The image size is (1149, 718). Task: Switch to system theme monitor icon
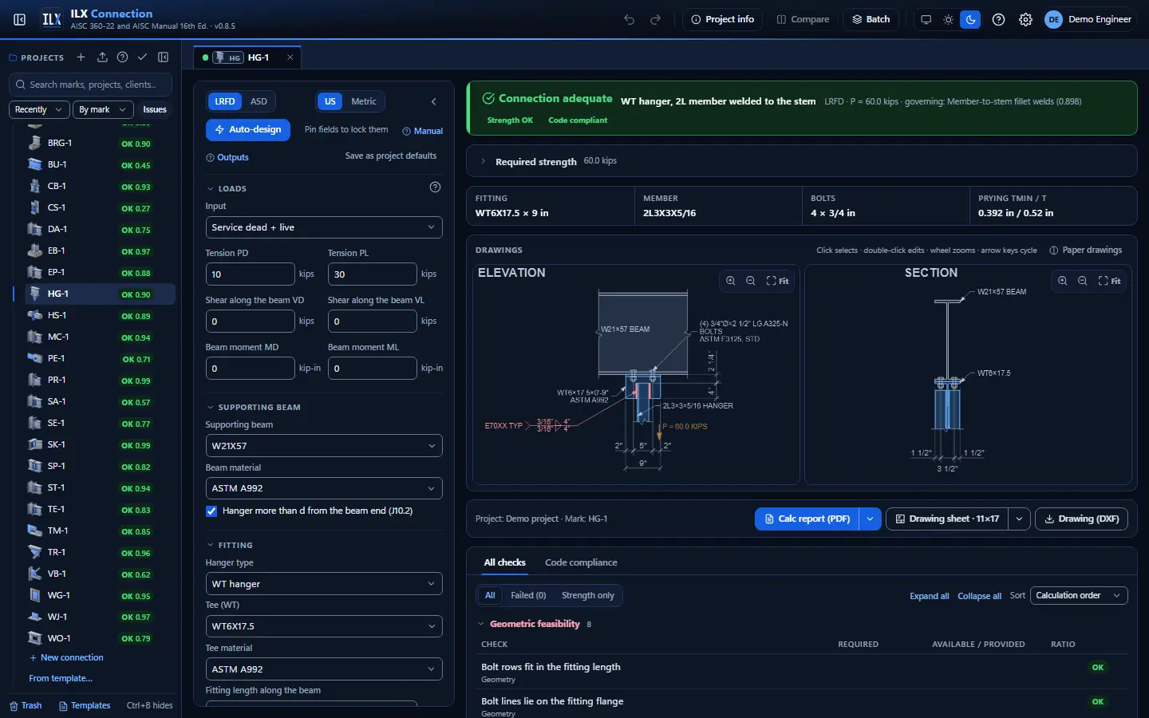coord(926,19)
